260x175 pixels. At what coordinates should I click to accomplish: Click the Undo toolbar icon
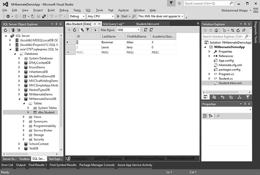coord(52,16)
